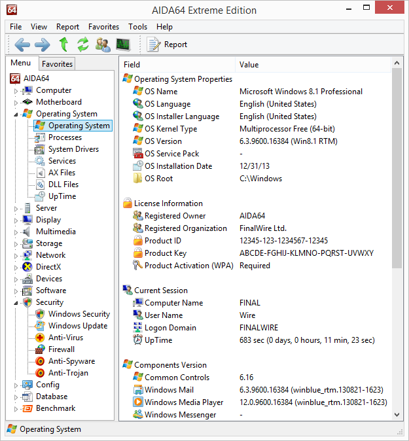
Task: Expand the Benchmark tree node
Action: (16, 409)
